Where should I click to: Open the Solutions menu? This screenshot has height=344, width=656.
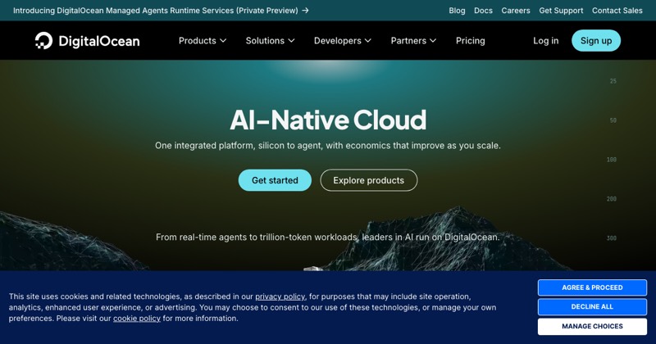(270, 41)
